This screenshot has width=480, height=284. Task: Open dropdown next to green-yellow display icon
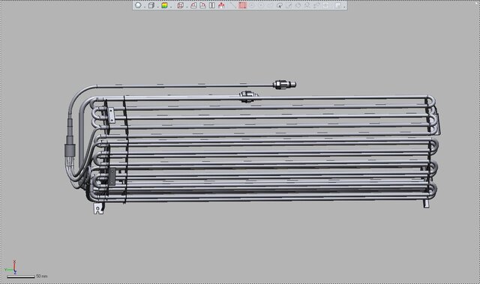pyautogui.click(x=171, y=7)
